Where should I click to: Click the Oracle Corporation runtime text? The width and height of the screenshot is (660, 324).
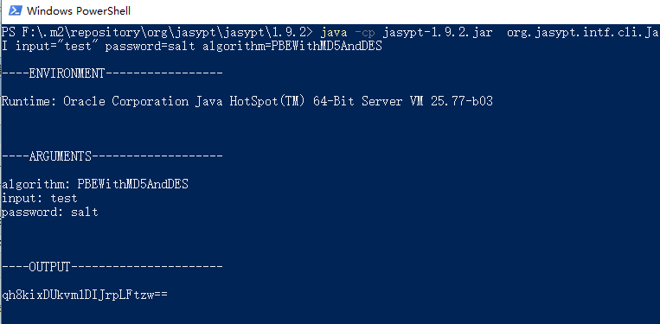click(125, 101)
